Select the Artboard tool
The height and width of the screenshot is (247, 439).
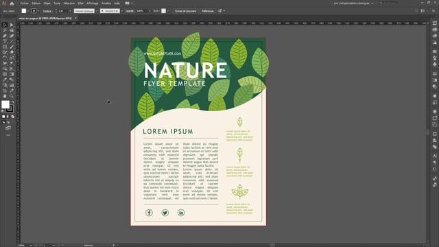click(x=5, y=91)
